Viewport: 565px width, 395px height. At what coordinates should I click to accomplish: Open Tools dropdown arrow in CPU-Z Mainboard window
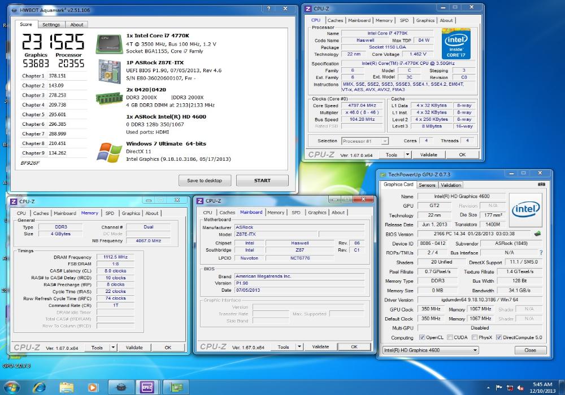(299, 347)
